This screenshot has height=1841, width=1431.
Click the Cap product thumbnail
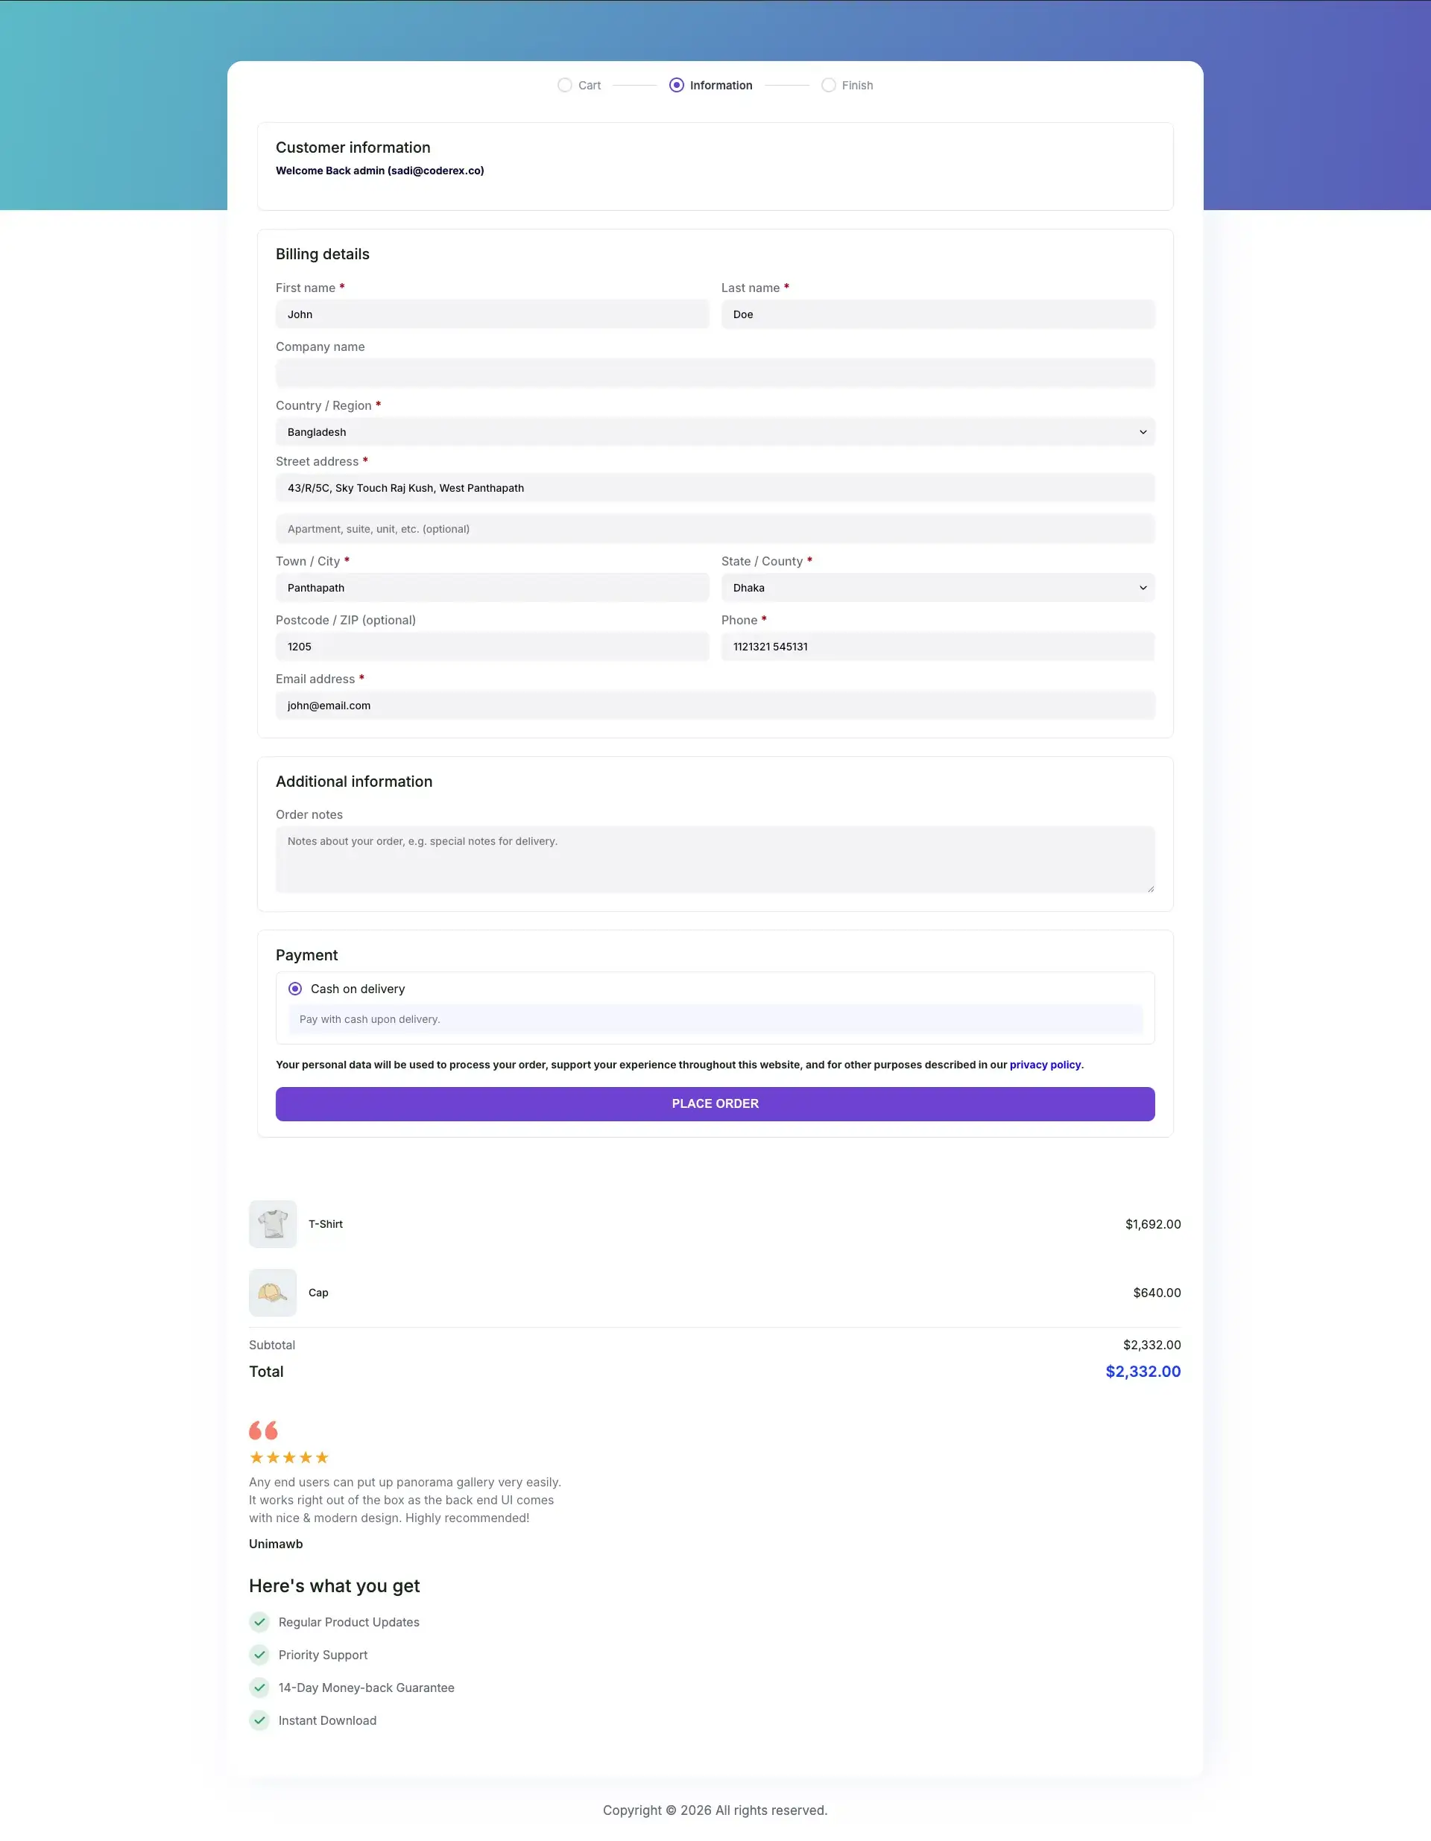pyautogui.click(x=272, y=1291)
